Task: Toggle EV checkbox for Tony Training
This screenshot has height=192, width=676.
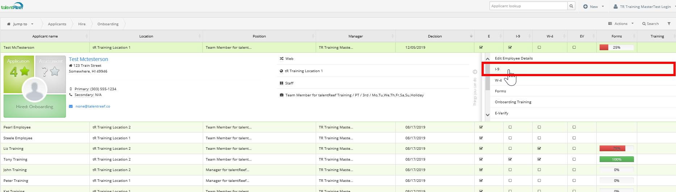Action: tap(574, 159)
